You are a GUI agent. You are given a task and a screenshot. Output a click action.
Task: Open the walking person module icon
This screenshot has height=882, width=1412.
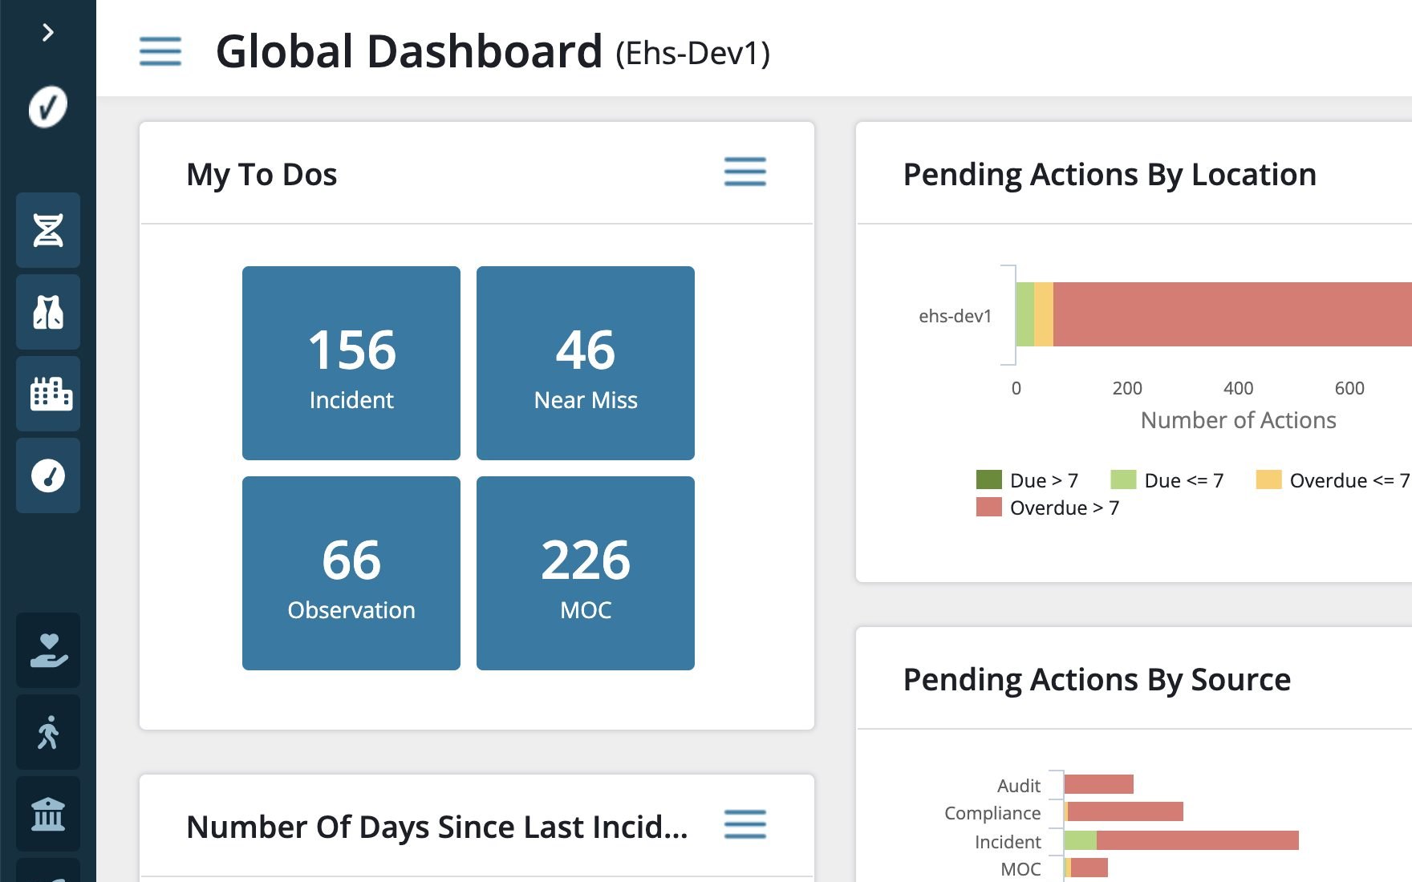coord(48,732)
